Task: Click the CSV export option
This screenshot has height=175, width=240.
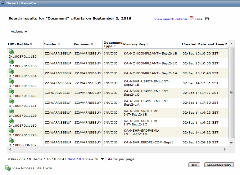Action: (x=199, y=19)
